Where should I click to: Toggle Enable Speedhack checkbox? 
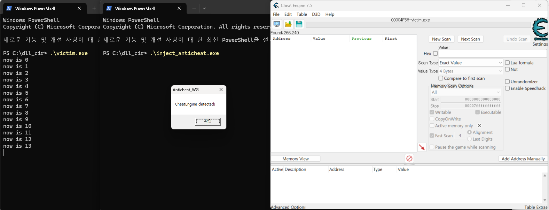507,88
